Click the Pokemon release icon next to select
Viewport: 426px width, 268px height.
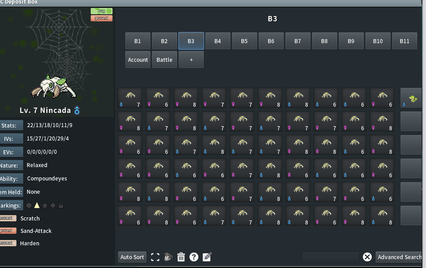click(168, 257)
